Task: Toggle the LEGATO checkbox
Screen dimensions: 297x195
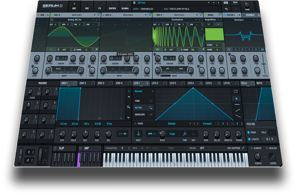Action: [x=248, y=139]
